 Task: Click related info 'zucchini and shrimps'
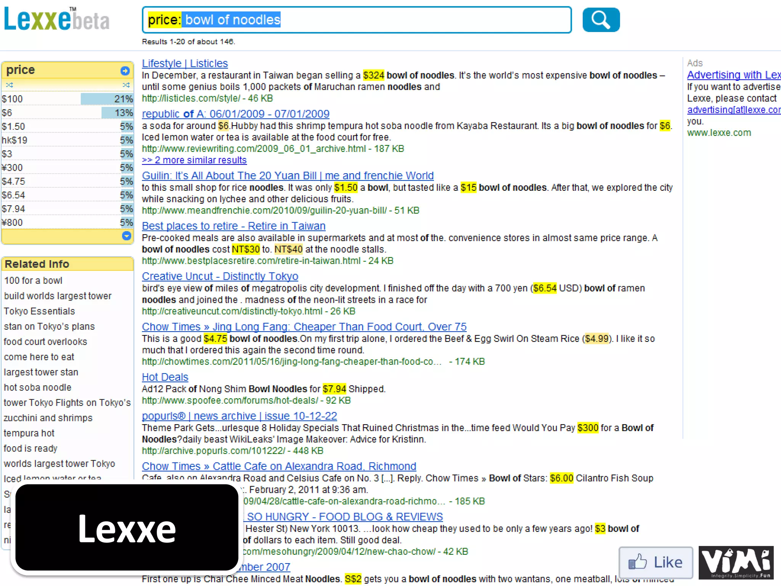pyautogui.click(x=48, y=418)
